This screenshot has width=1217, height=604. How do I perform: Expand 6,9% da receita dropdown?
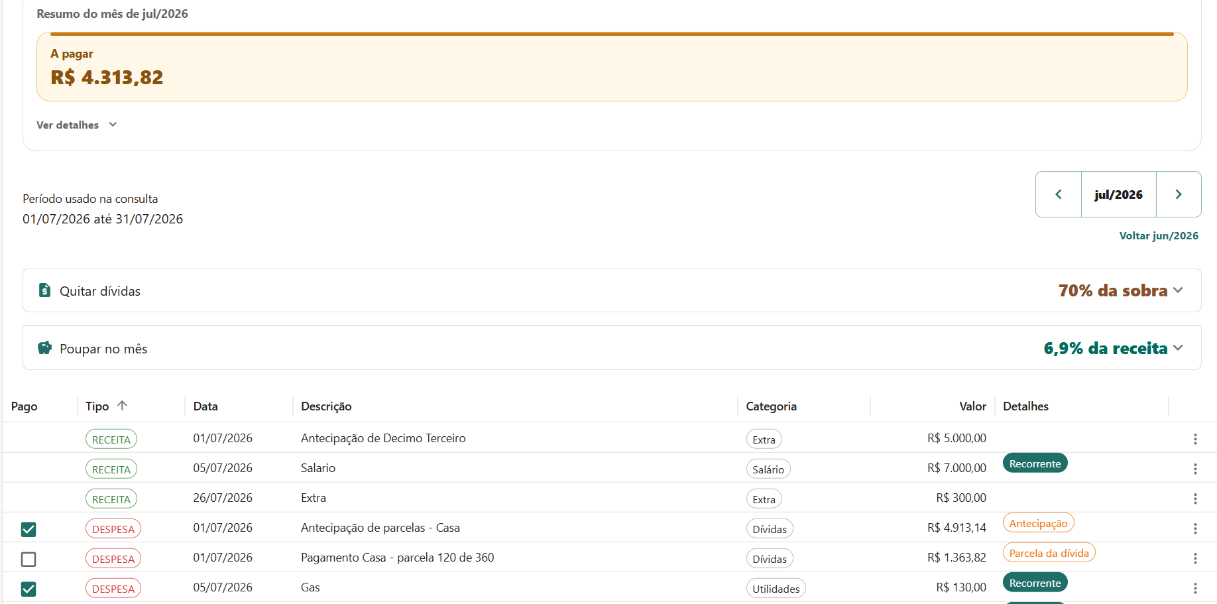[x=1114, y=348]
